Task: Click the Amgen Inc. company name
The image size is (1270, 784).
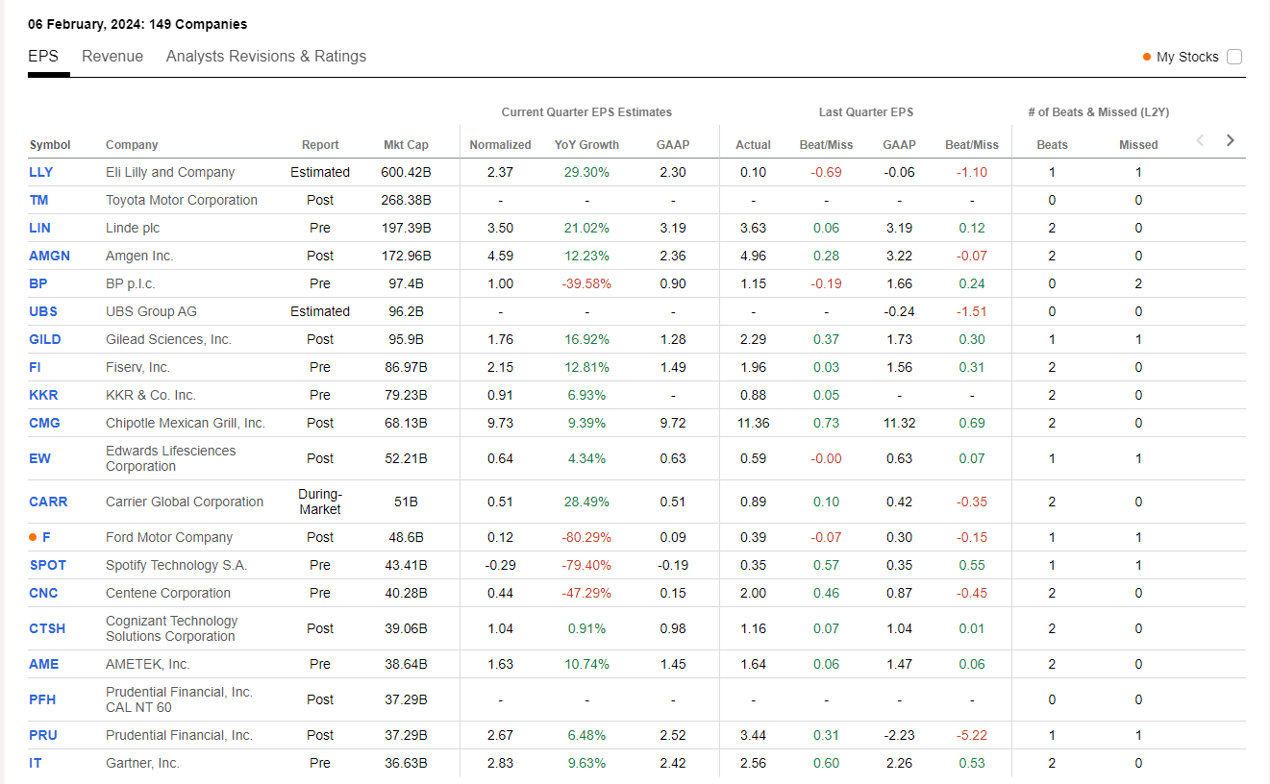Action: tap(139, 256)
